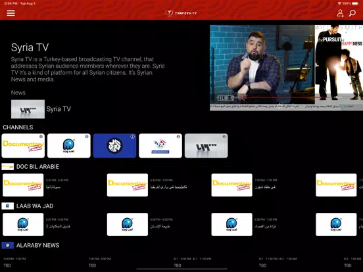363x272 pixels.
Task: Open the fourth Laab Wa Jad program thumbnail
Action: tap(336, 224)
